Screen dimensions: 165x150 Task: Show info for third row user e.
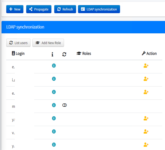[54, 92]
